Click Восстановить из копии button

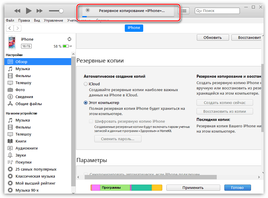[x=225, y=112]
